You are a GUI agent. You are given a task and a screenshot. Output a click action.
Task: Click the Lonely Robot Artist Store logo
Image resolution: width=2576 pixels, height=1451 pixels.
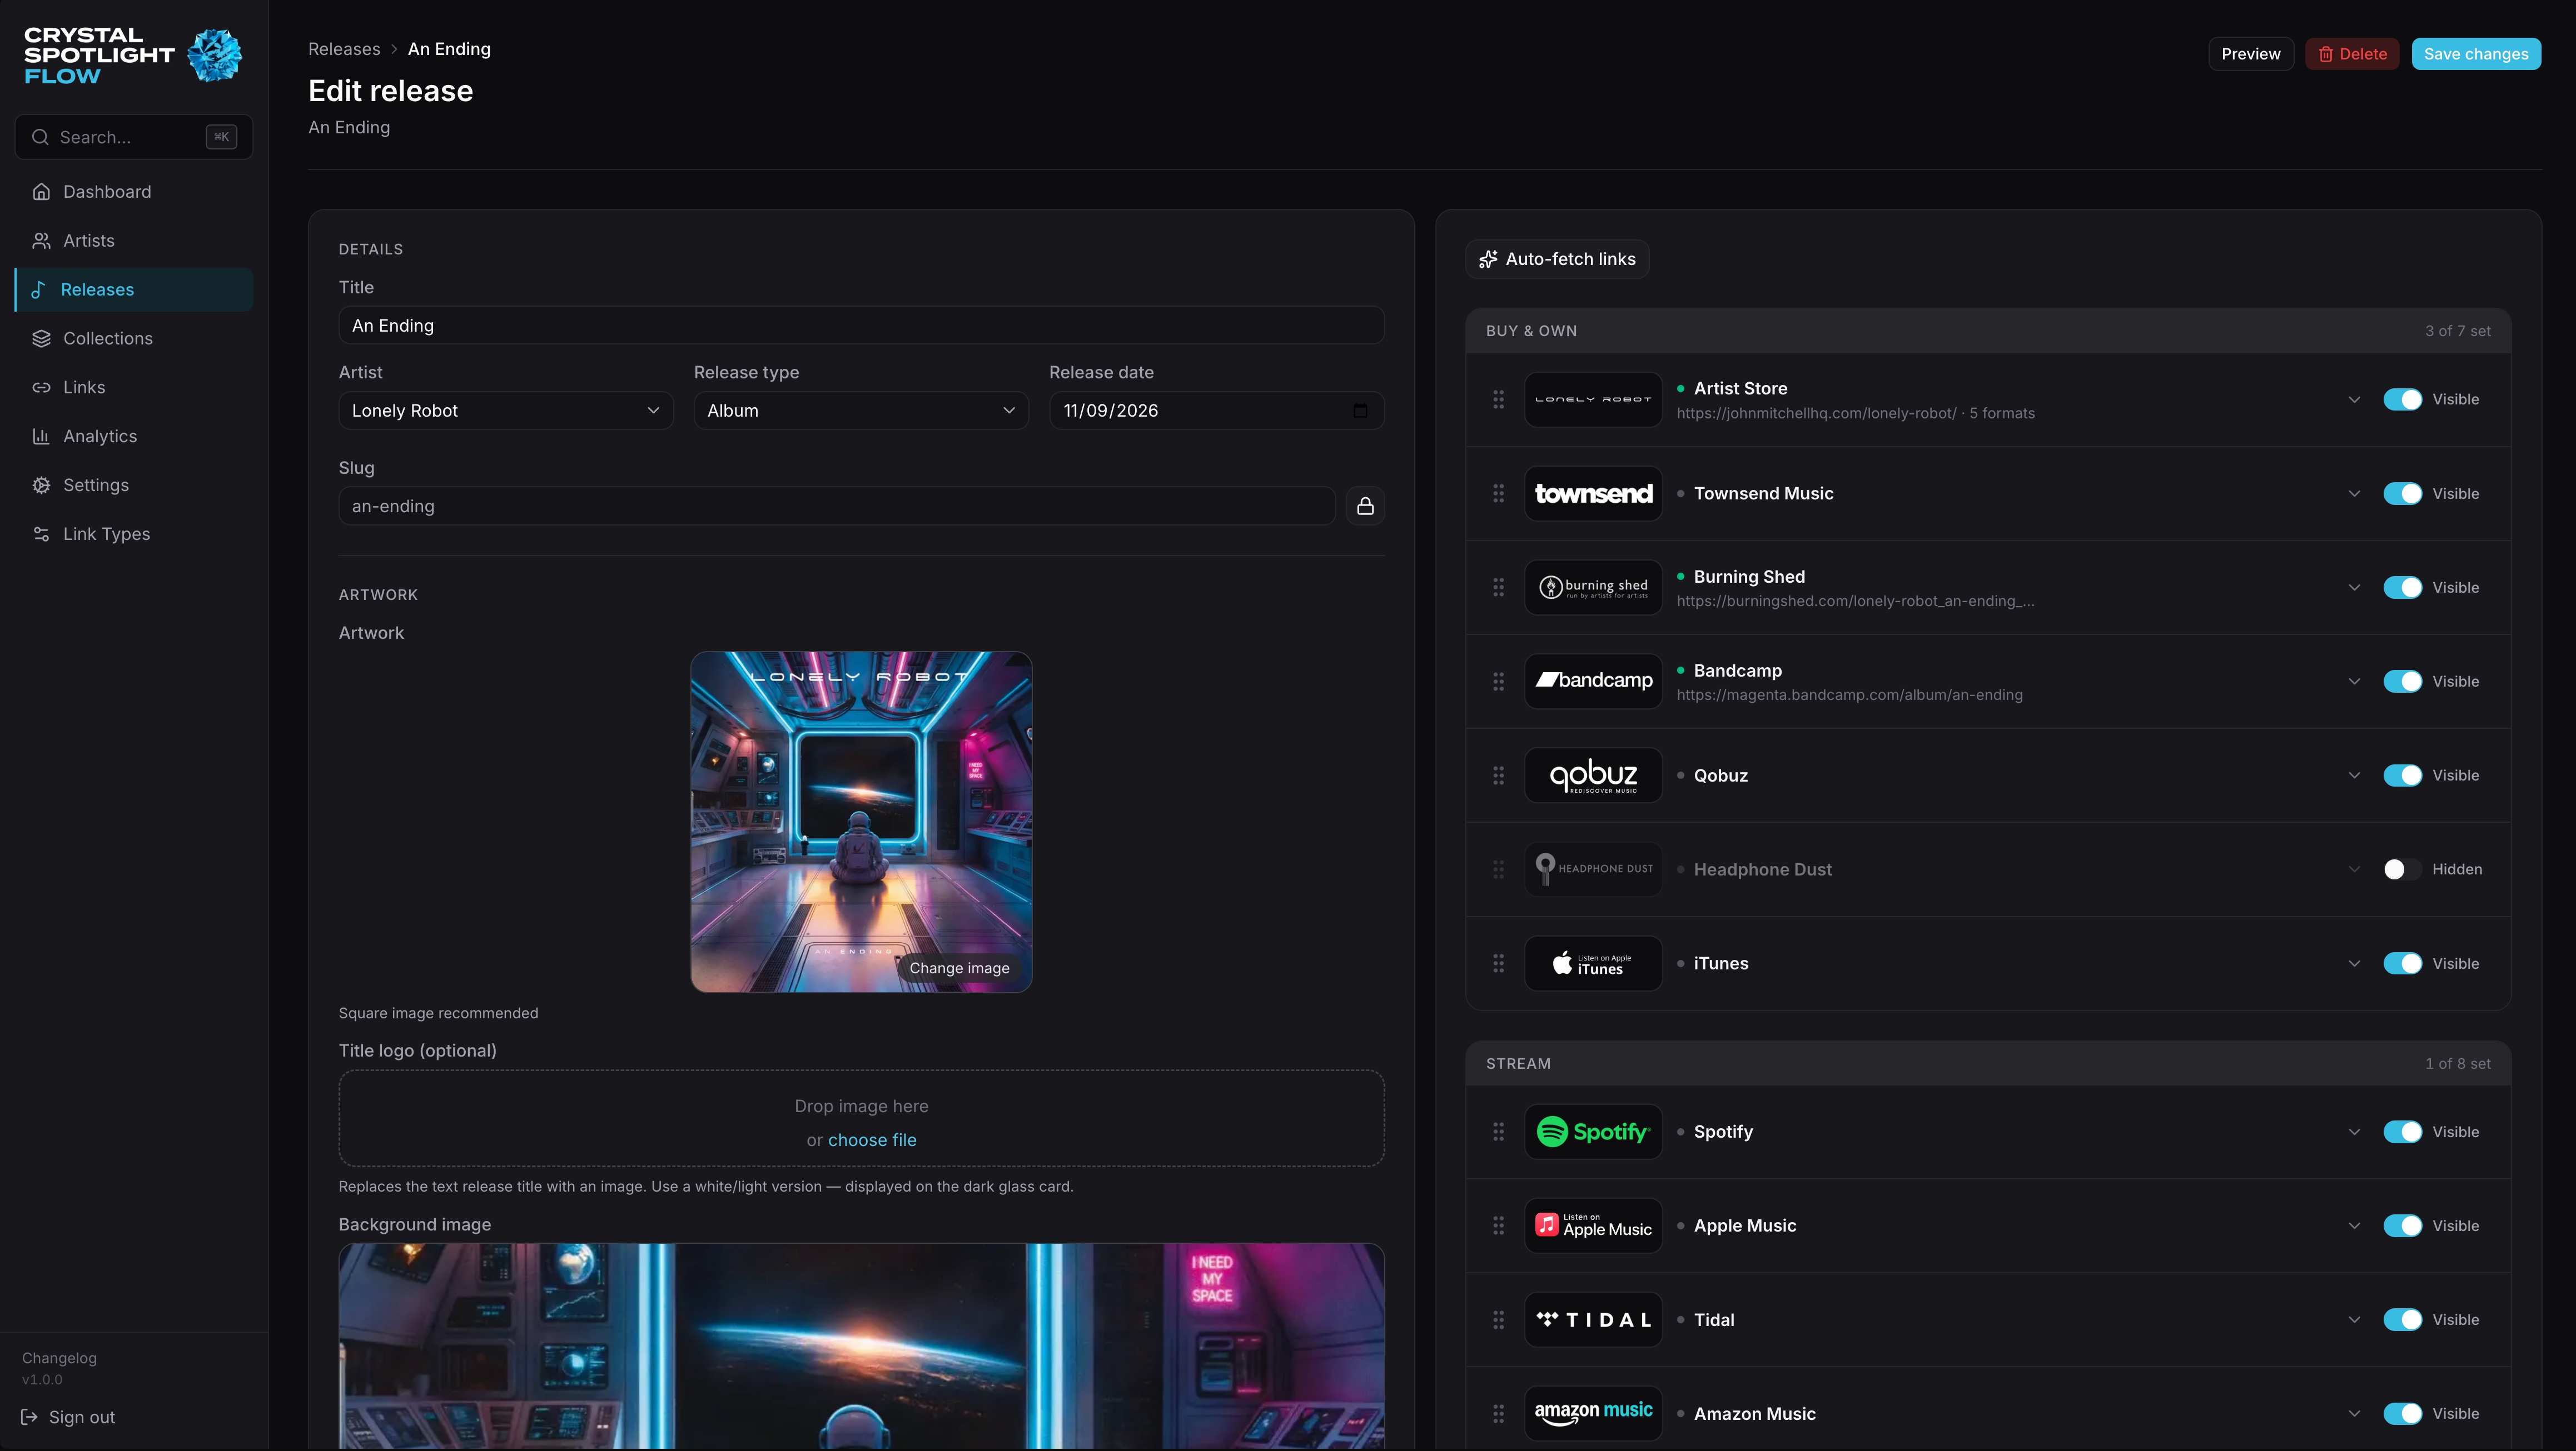pyautogui.click(x=1593, y=400)
